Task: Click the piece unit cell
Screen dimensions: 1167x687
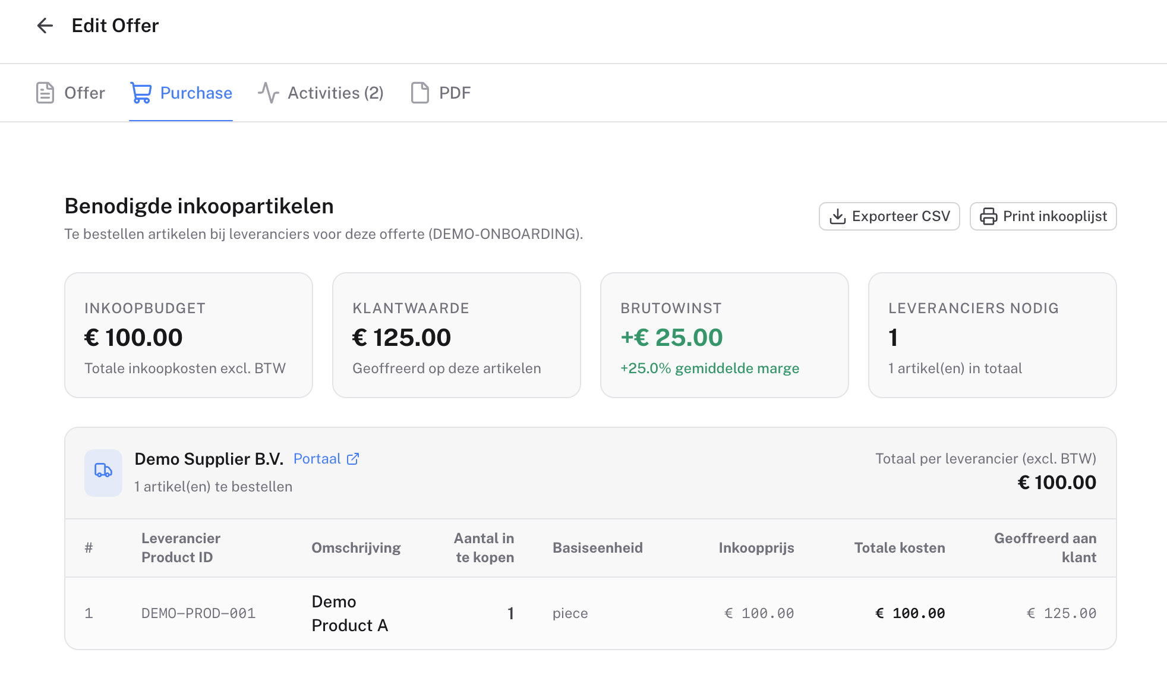Action: point(570,613)
